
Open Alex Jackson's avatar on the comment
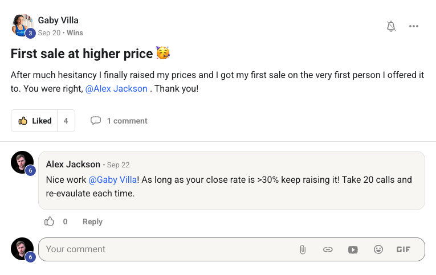(x=22, y=163)
